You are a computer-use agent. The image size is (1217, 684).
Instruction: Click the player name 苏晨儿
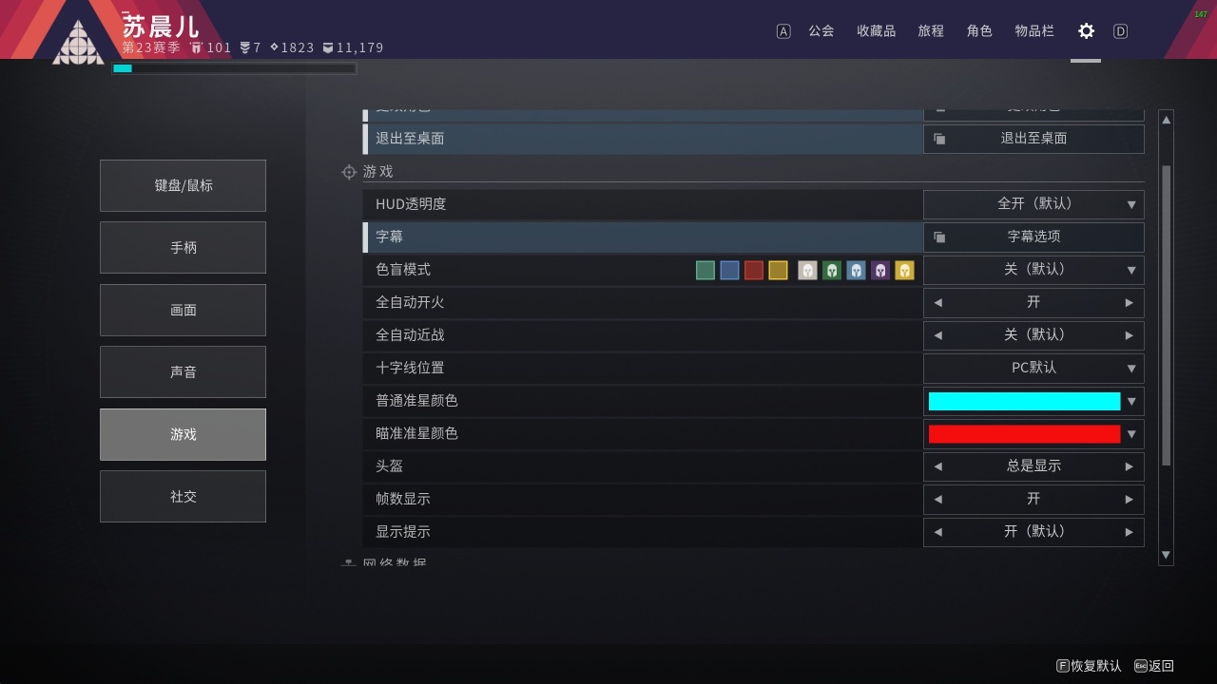[x=161, y=26]
